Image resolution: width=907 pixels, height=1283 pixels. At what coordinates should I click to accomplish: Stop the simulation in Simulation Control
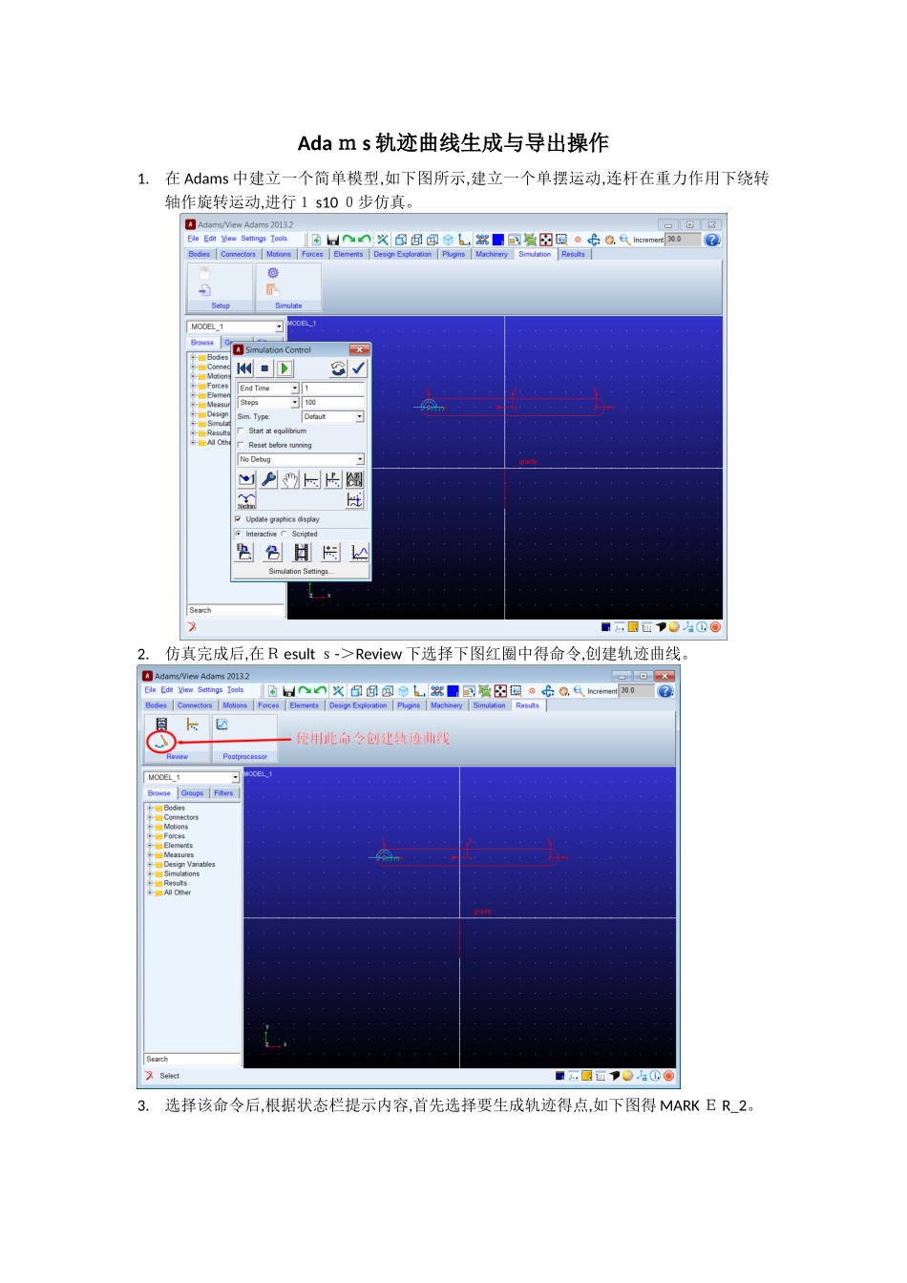265,368
